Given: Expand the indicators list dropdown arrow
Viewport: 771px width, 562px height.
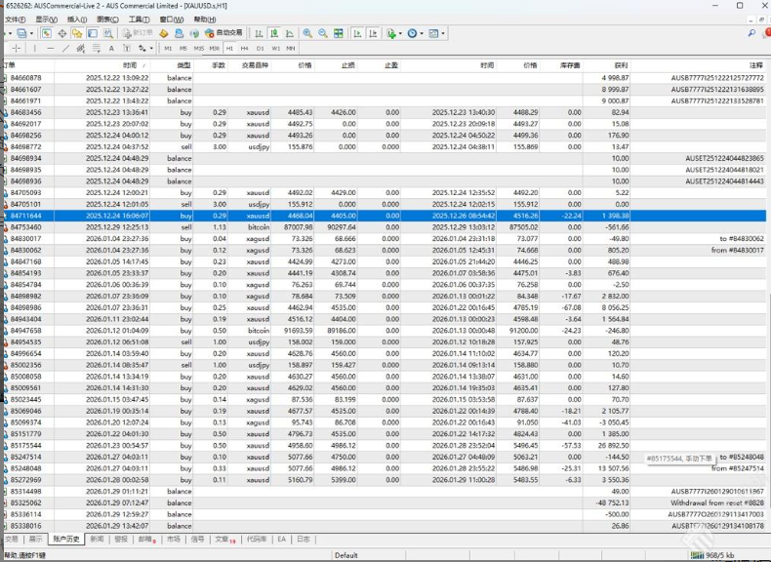Looking at the screenshot, I should click(x=400, y=33).
